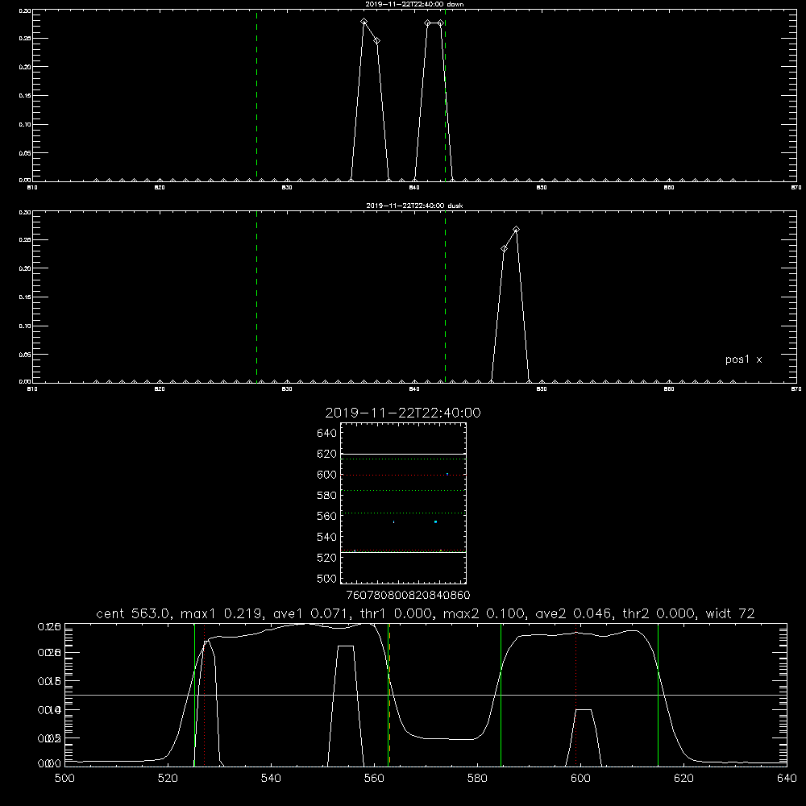Image resolution: width=806 pixels, height=806 pixels.
Task: Click the '640' y-axis label of center plot
Action: [x=327, y=433]
